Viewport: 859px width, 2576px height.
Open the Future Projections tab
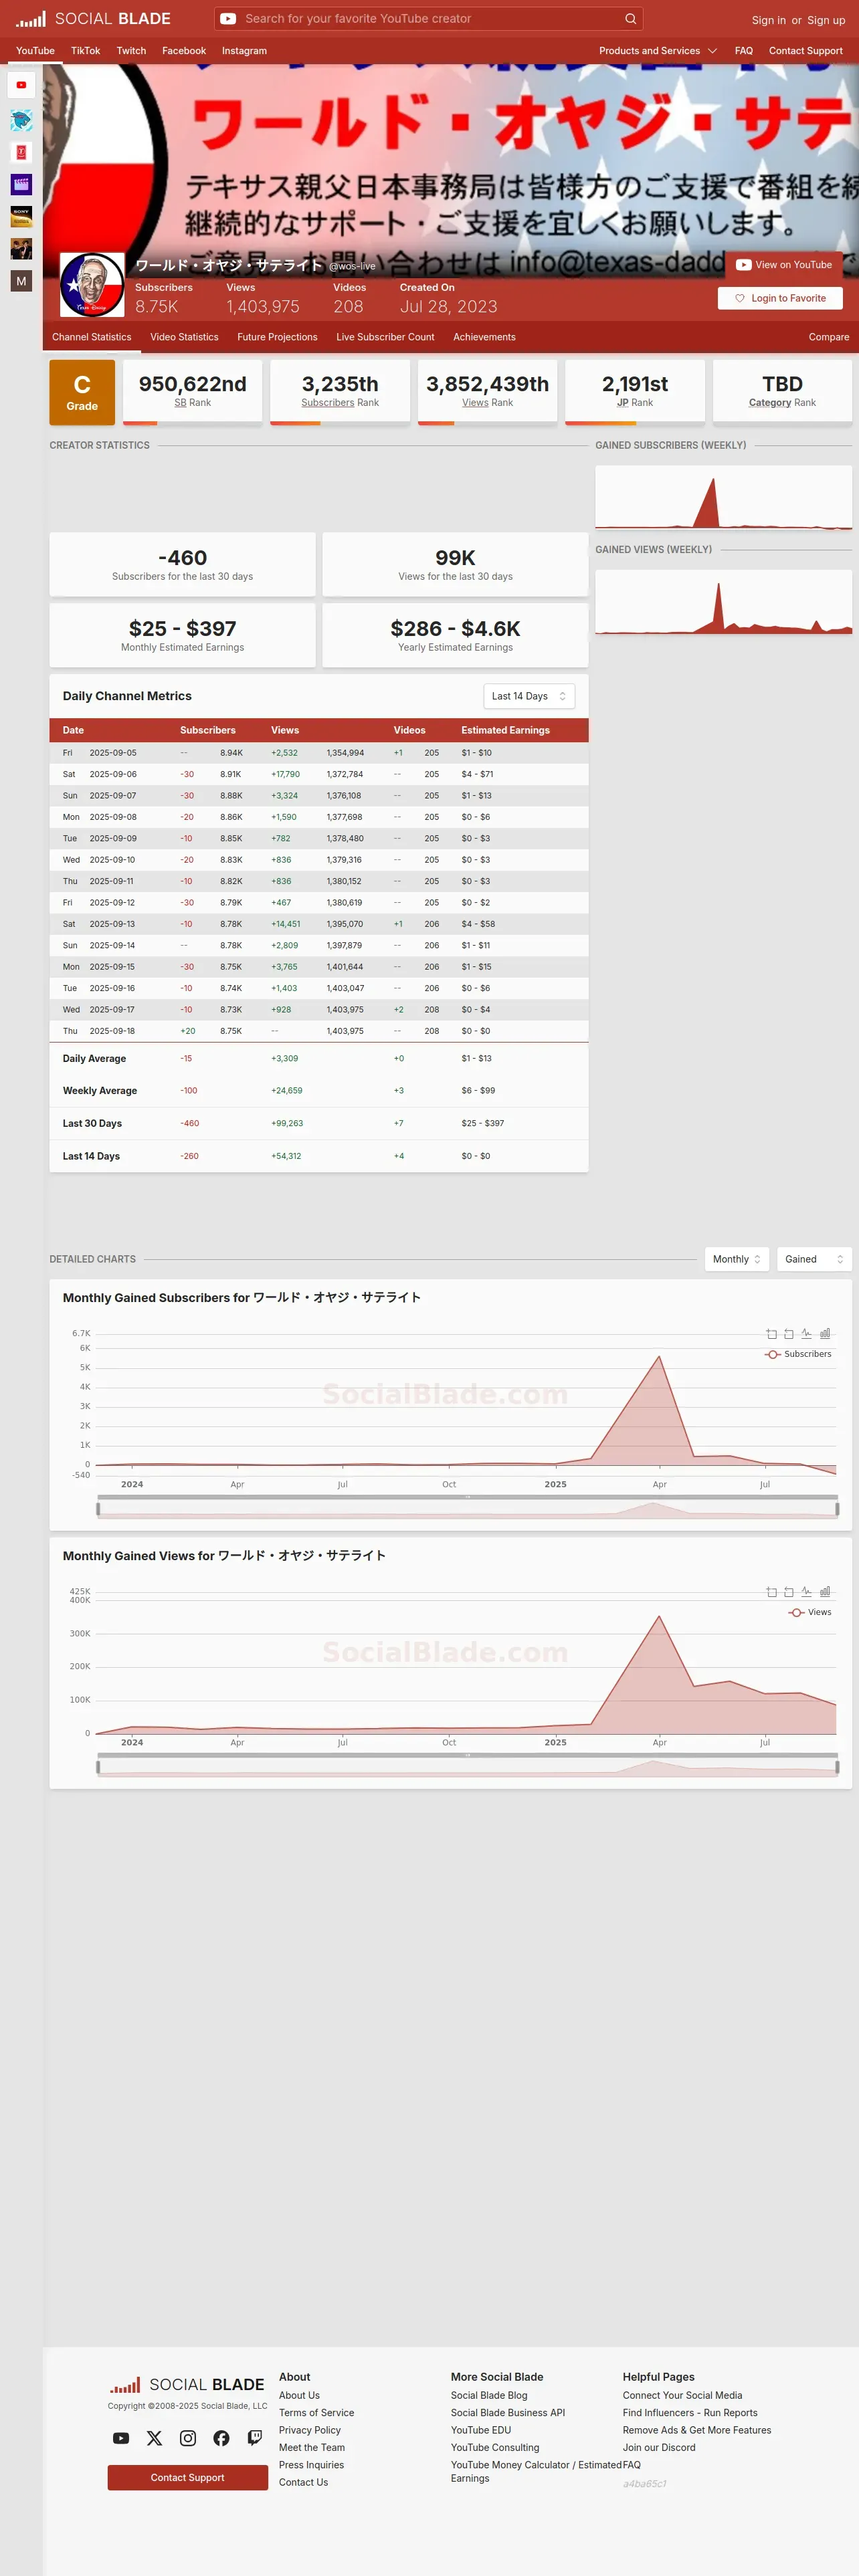(277, 337)
